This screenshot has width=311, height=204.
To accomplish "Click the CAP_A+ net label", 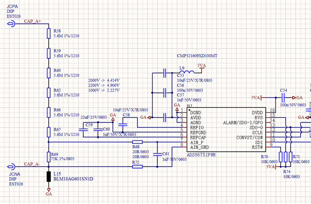I will (x=33, y=21).
